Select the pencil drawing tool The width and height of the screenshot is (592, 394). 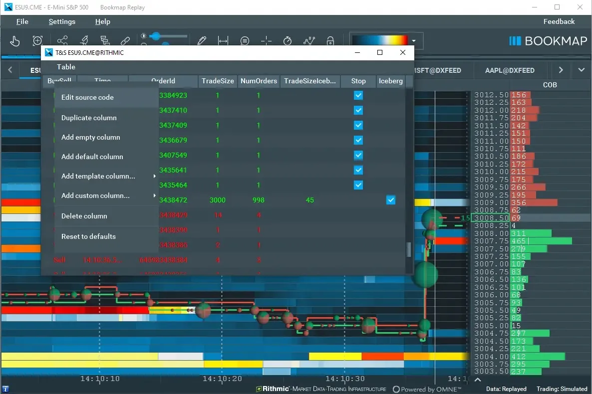202,41
